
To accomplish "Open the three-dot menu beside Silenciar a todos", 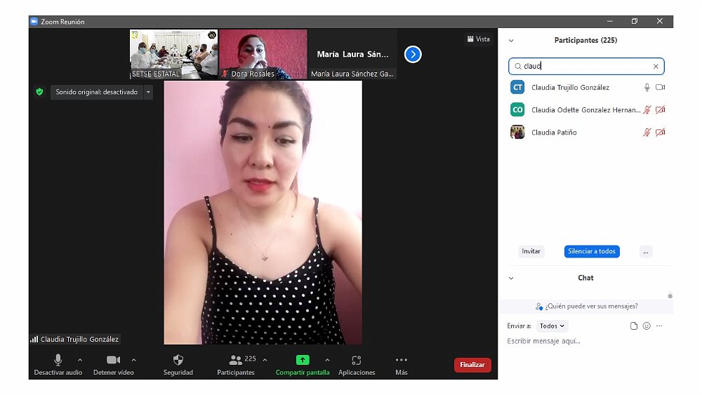I will 646,251.
